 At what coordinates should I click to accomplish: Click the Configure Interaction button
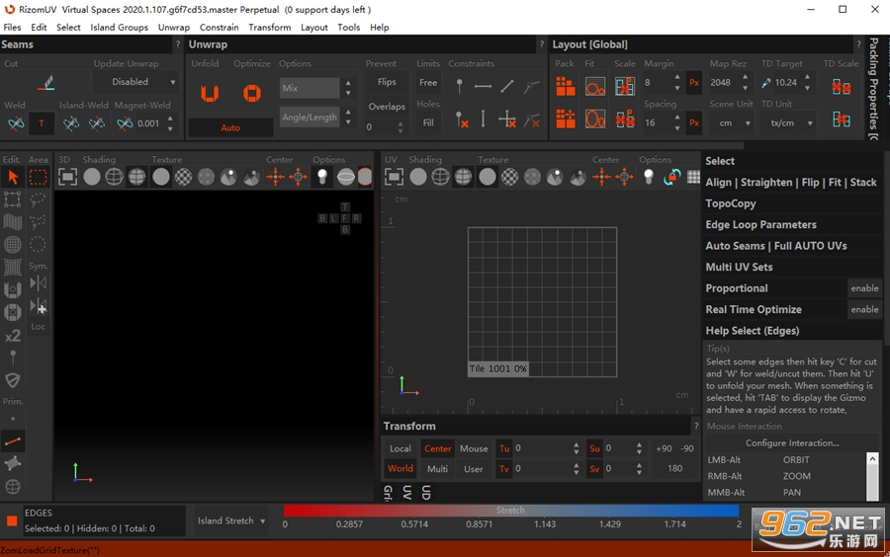[x=792, y=443]
